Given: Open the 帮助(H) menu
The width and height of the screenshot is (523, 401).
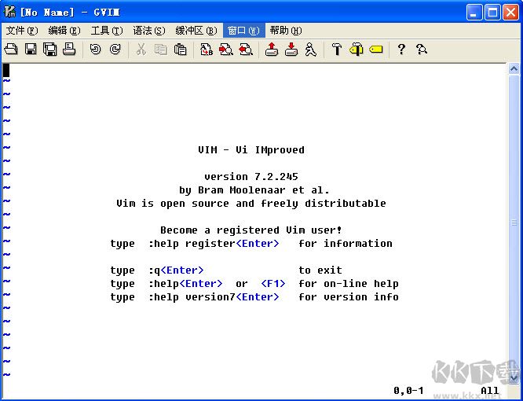Looking at the screenshot, I should pyautogui.click(x=286, y=31).
